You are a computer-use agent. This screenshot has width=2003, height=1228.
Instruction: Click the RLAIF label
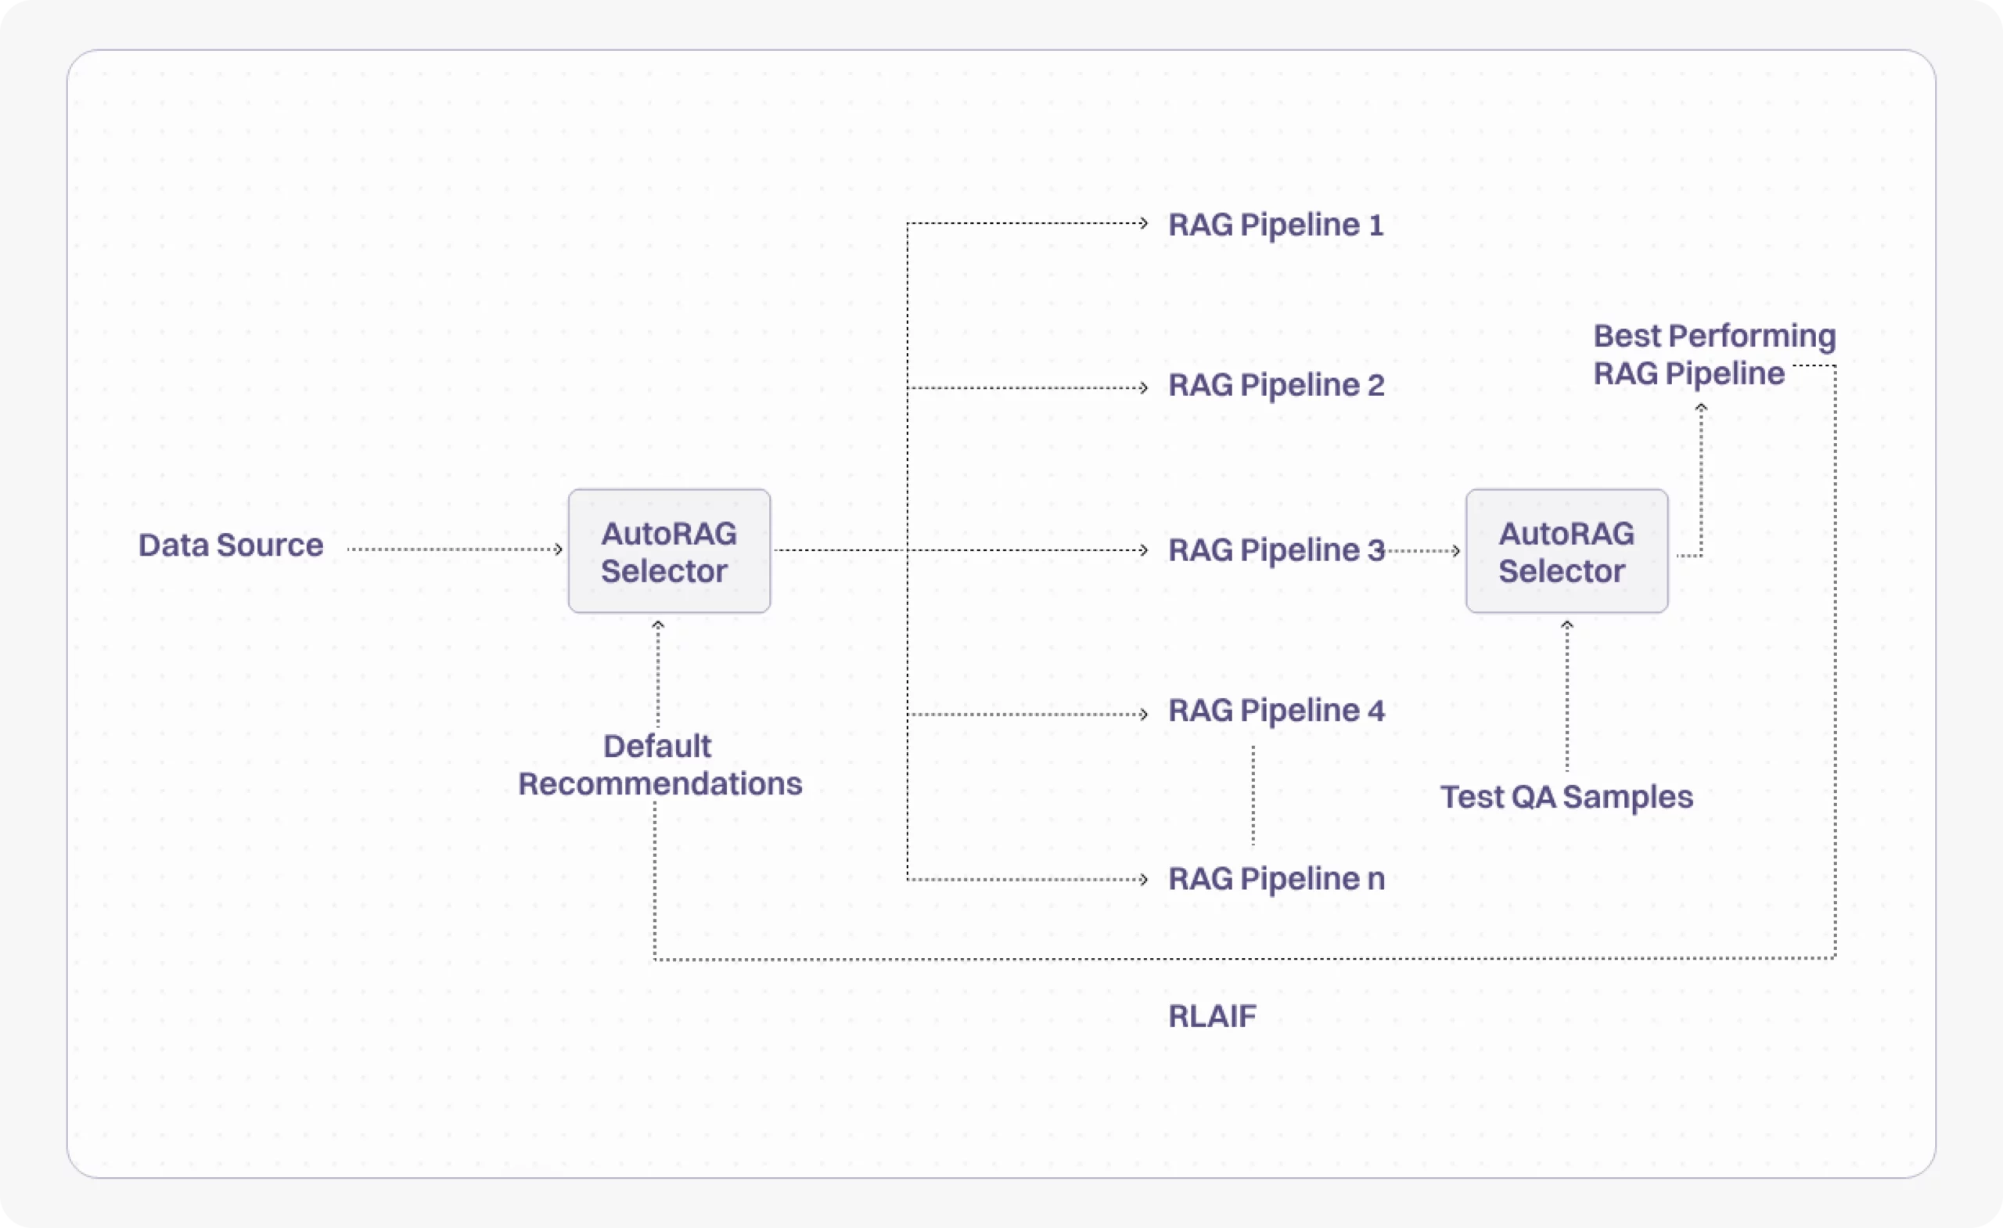point(1212,1016)
